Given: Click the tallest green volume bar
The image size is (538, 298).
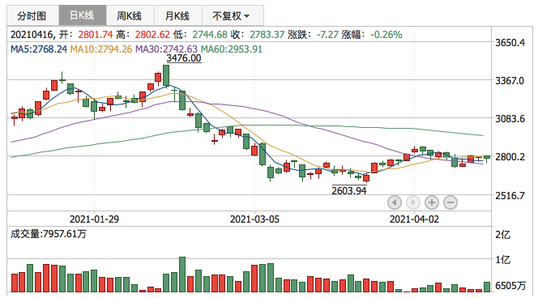Looking at the screenshot, I should pos(182,275).
